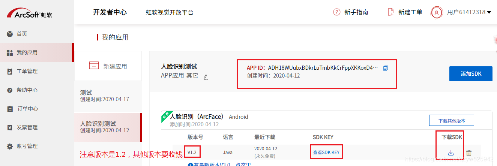Click the 免费 green ribbon badge

pos(166,116)
